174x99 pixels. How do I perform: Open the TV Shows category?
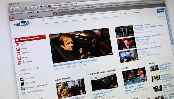[x=27, y=62]
